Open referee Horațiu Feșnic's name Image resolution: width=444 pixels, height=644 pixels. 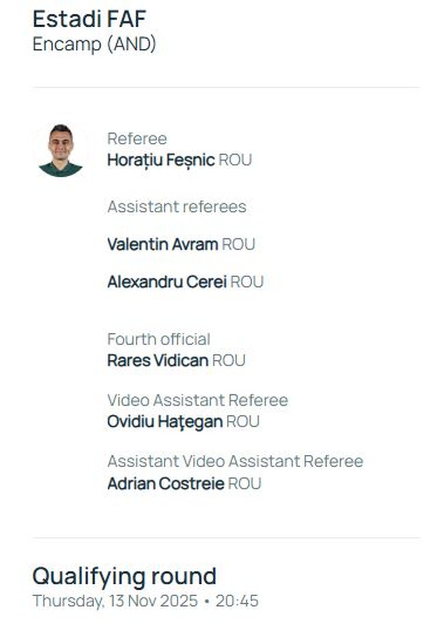click(161, 160)
